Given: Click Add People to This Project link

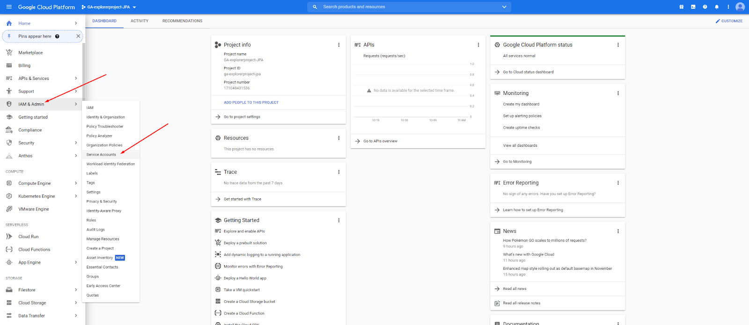Looking at the screenshot, I should coord(251,102).
